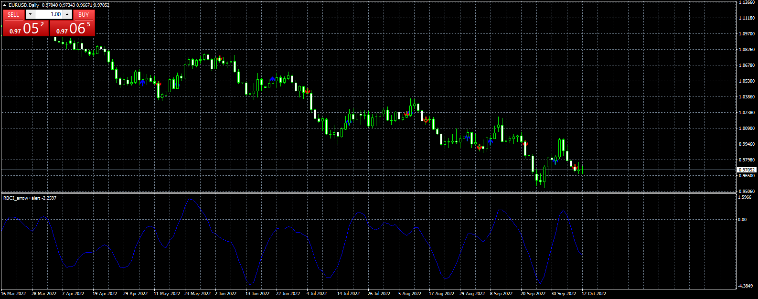Select the red arrow at the latest candle
758x299 pixels.
575,167
